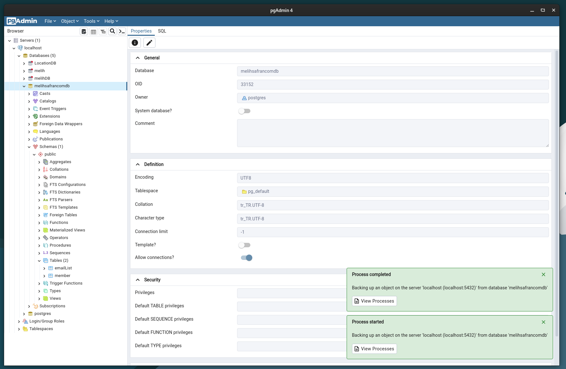This screenshot has width=566, height=369.
Task: Open Search Objects magnifier icon
Action: tap(112, 31)
